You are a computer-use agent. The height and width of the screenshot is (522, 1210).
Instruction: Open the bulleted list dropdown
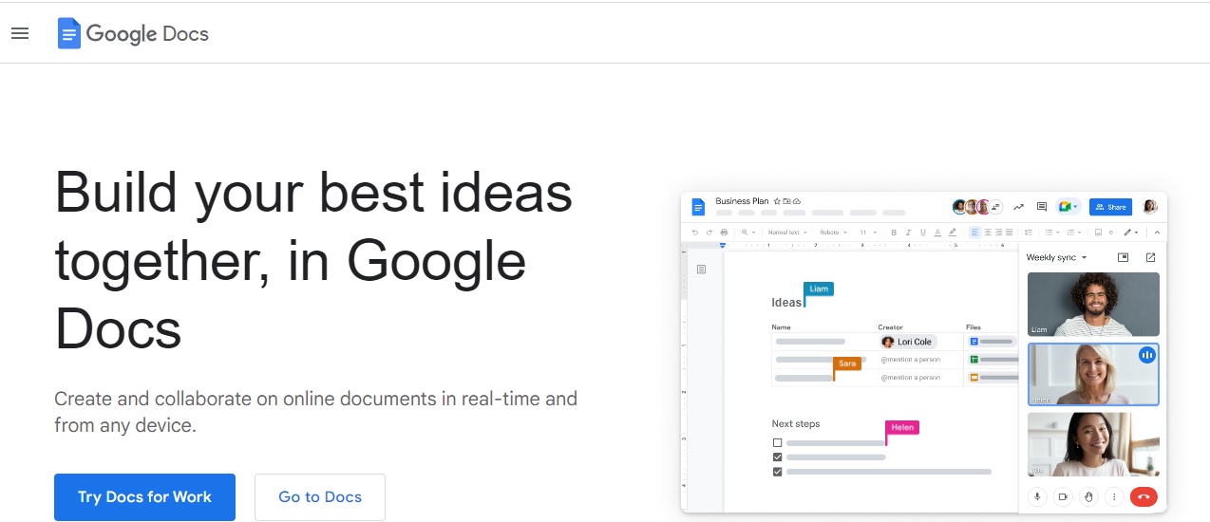[x=1052, y=233]
